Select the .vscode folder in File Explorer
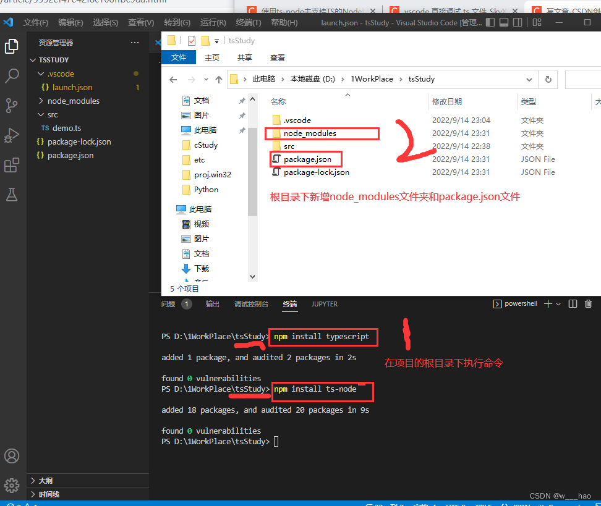The image size is (601, 506). coord(297,120)
